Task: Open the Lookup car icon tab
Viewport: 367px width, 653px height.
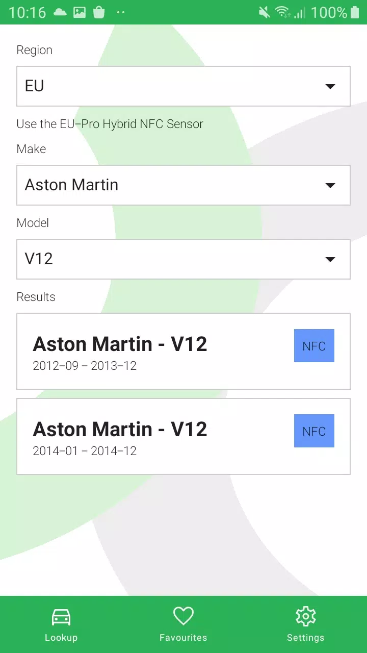Action: [x=61, y=617]
